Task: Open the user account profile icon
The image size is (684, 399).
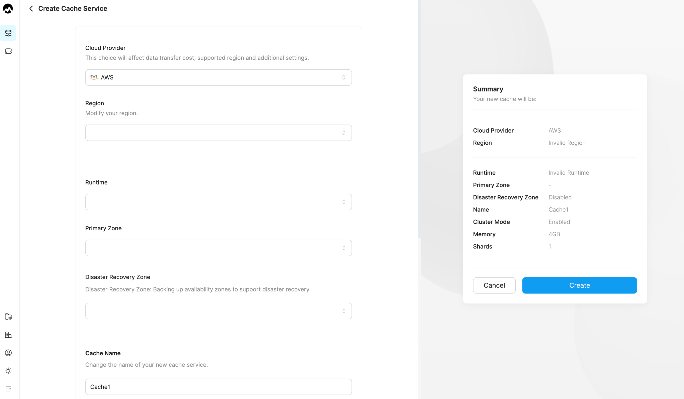Action: pyautogui.click(x=8, y=353)
